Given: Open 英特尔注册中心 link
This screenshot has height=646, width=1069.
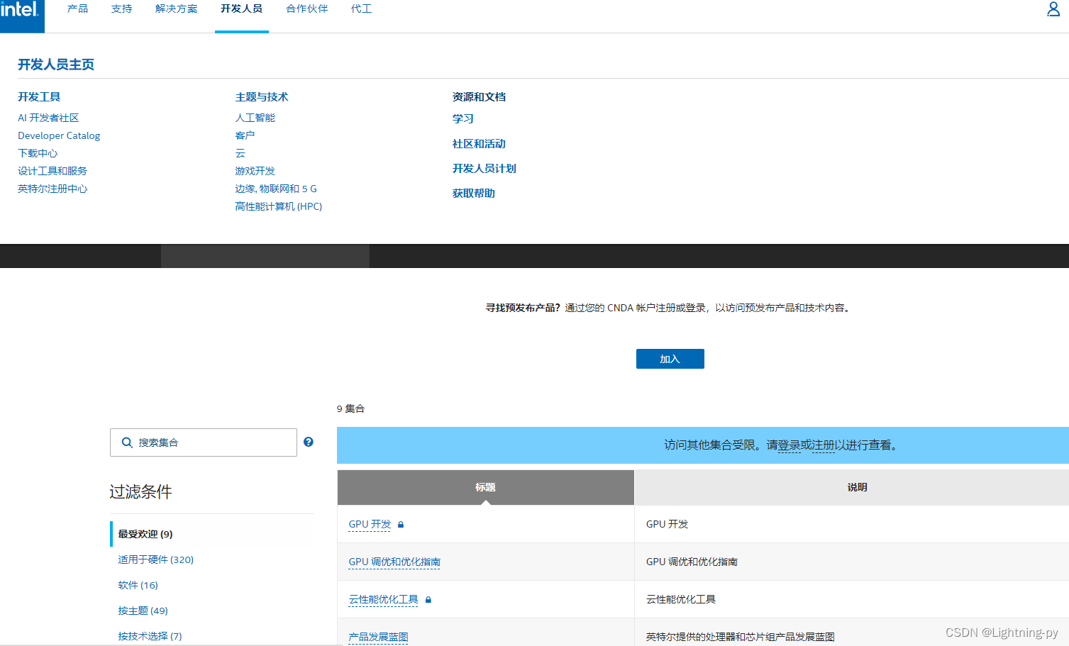Looking at the screenshot, I should click(52, 189).
